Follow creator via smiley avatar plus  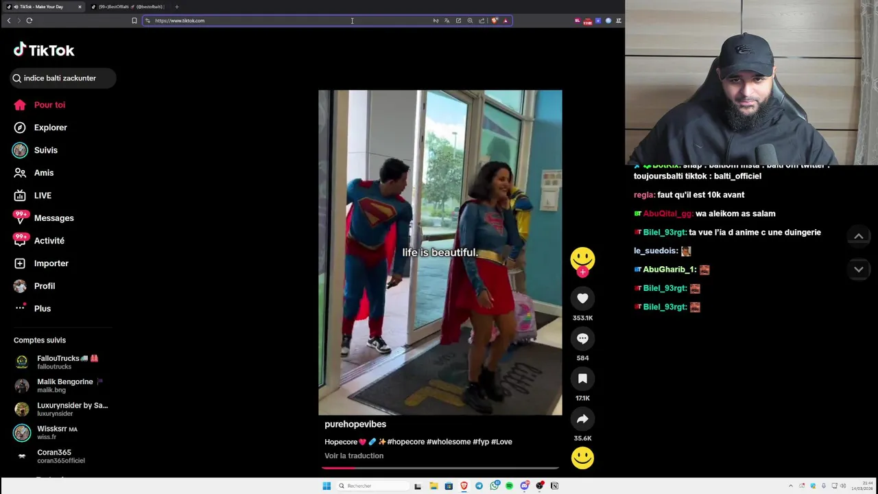(582, 272)
